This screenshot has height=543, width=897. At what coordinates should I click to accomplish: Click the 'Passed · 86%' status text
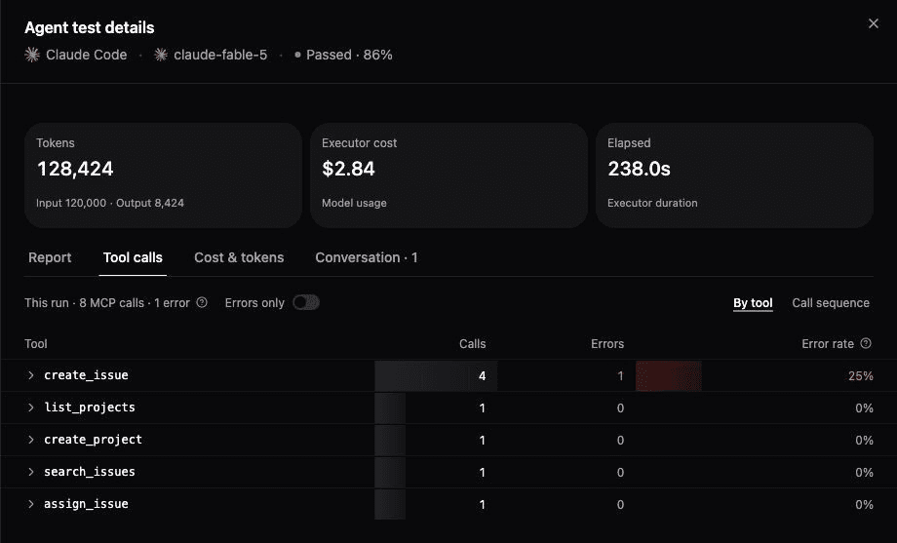pos(349,55)
